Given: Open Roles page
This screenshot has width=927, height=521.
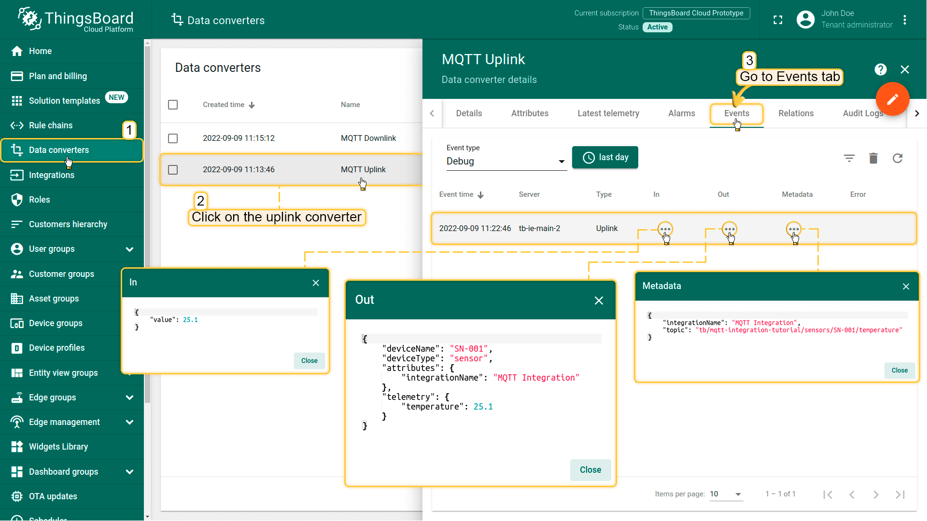Looking at the screenshot, I should click(72, 200).
